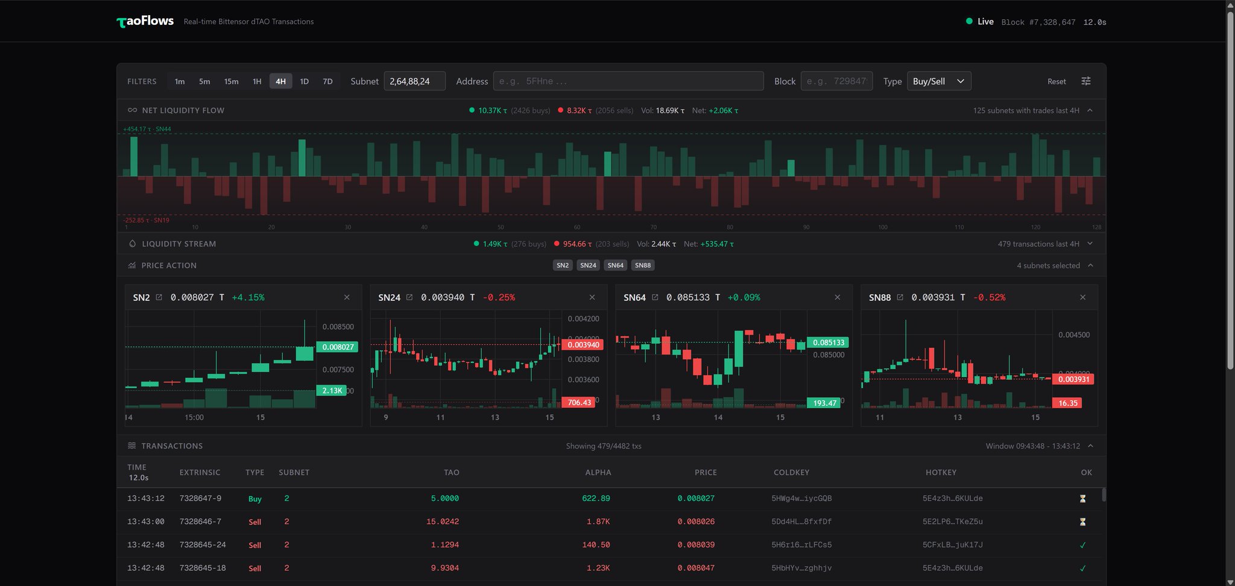Image resolution: width=1235 pixels, height=586 pixels.
Task: Expand the Liquidity Stream section
Action: tap(1090, 244)
